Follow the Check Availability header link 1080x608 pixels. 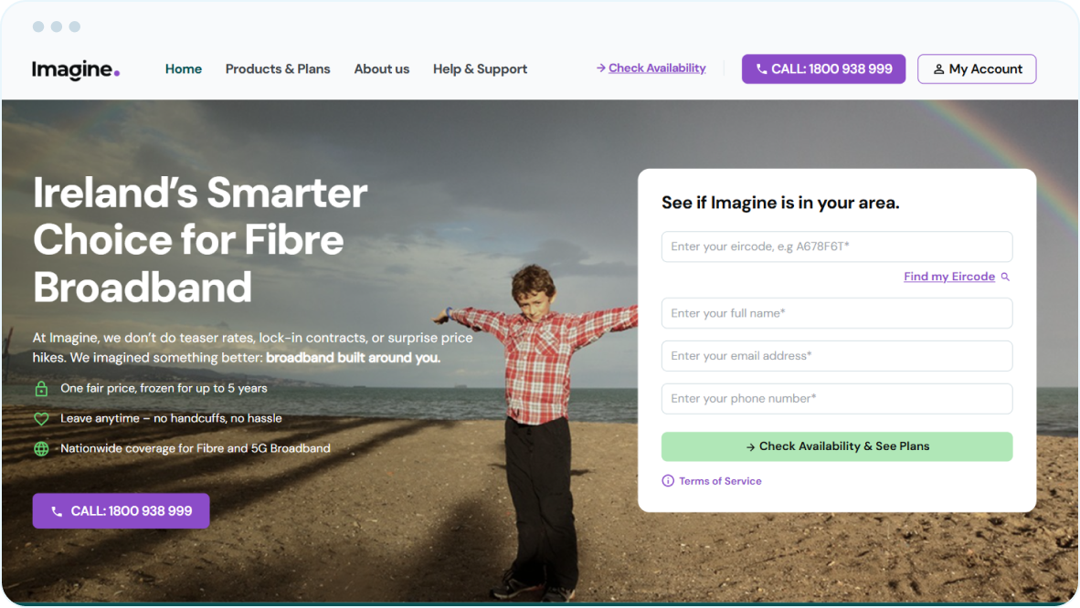click(x=657, y=68)
